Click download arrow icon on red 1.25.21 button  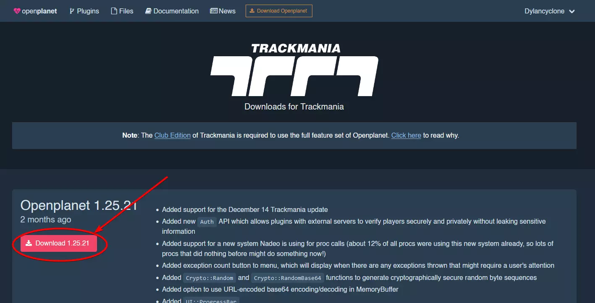tap(29, 243)
